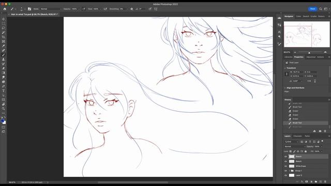Viewport: 331px width, 186px height.
Task: Click the Navigator thumbnail preview
Action: click(307, 34)
